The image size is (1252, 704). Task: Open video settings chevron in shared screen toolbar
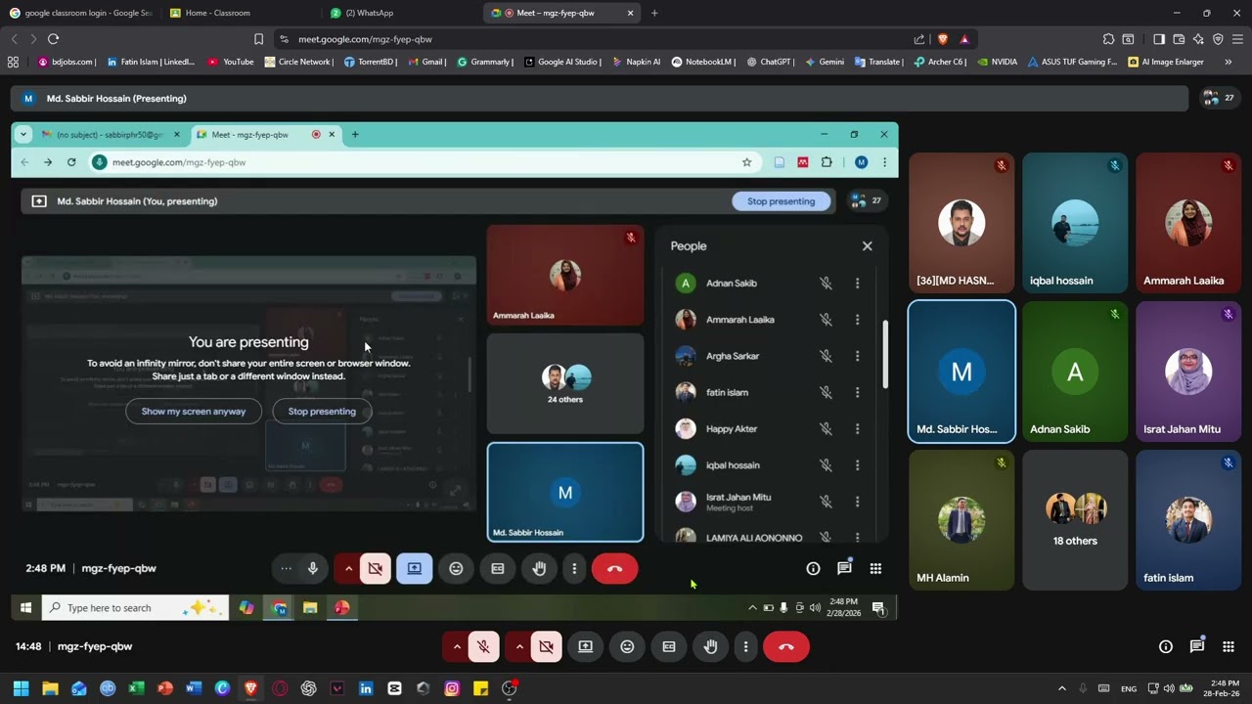348,568
